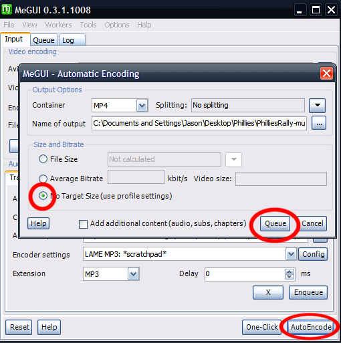Screen dimensions: 341x343
Task: Maximize the MeGUI main window
Action: click(316, 10)
